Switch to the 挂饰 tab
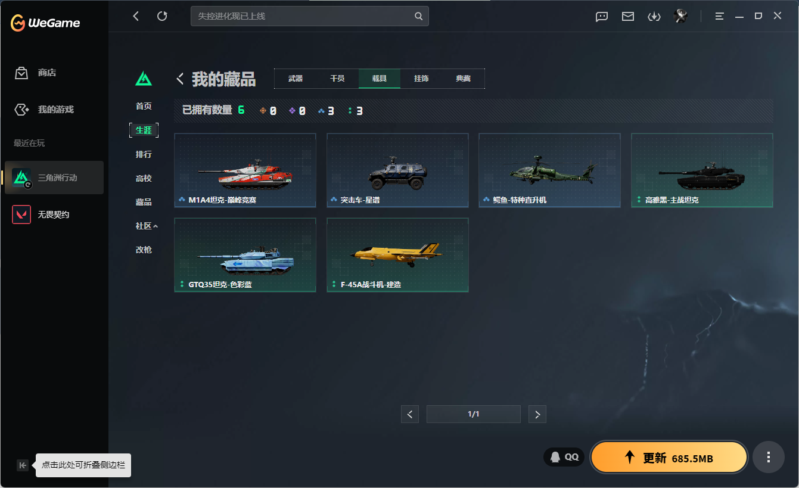Screen dimensions: 799x488 coord(421,79)
